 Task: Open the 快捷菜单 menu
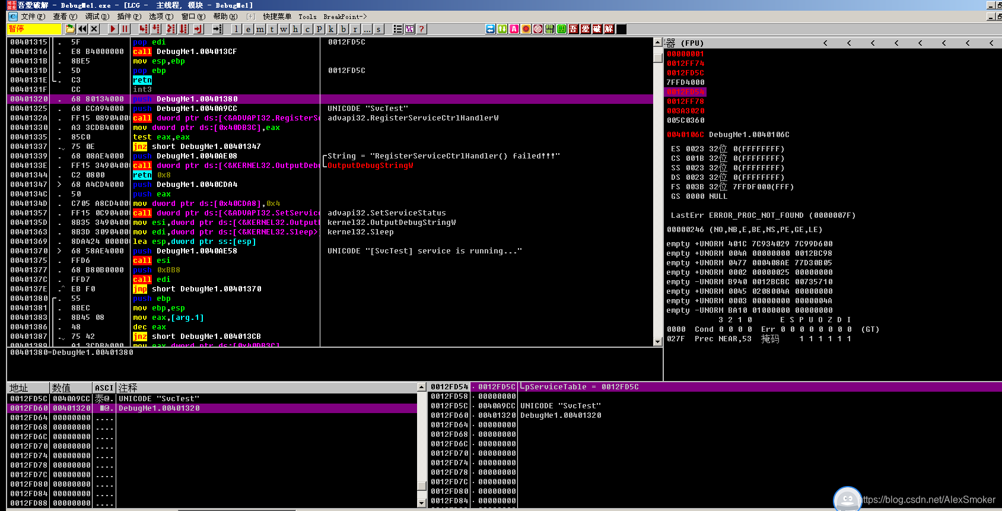(x=277, y=17)
